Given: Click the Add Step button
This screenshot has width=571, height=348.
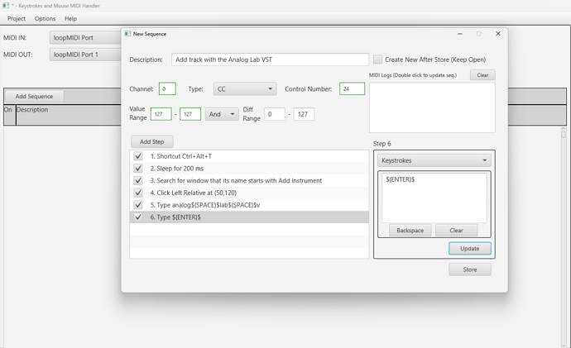Looking at the screenshot, I should pyautogui.click(x=152, y=141).
